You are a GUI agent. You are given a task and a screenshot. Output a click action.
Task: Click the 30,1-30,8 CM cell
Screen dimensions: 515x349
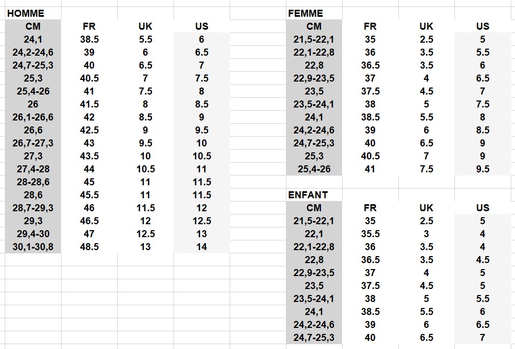coord(33,247)
